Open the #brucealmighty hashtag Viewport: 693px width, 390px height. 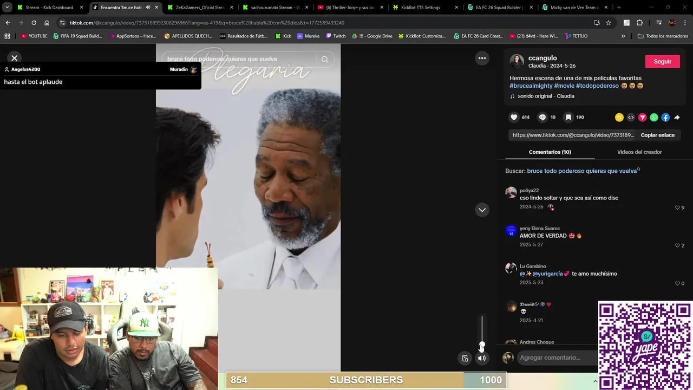pos(531,86)
